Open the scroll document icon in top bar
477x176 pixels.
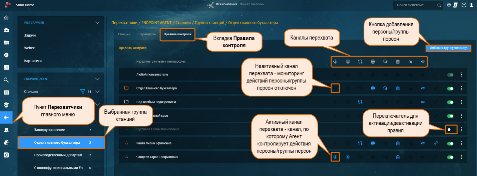tap(456, 5)
